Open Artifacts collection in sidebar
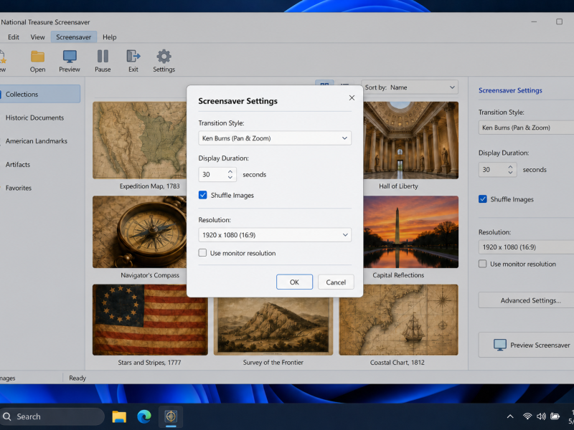Image resolution: width=574 pixels, height=430 pixels. tap(18, 165)
